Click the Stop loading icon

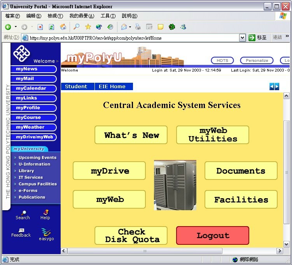pos(40,27)
